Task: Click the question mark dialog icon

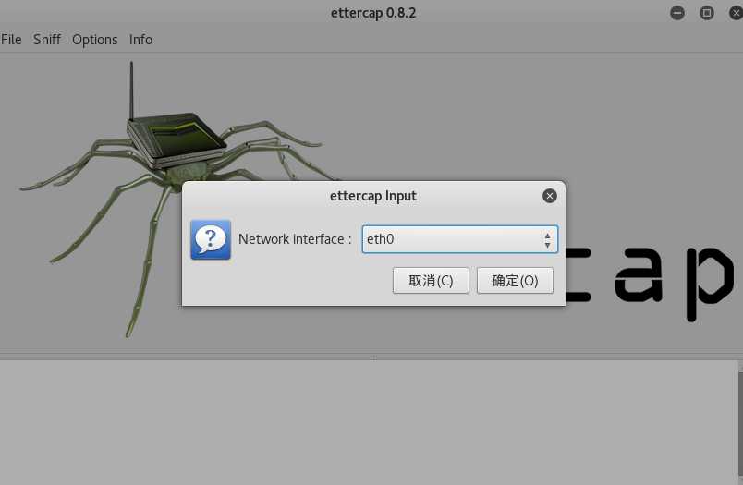Action: tap(211, 239)
